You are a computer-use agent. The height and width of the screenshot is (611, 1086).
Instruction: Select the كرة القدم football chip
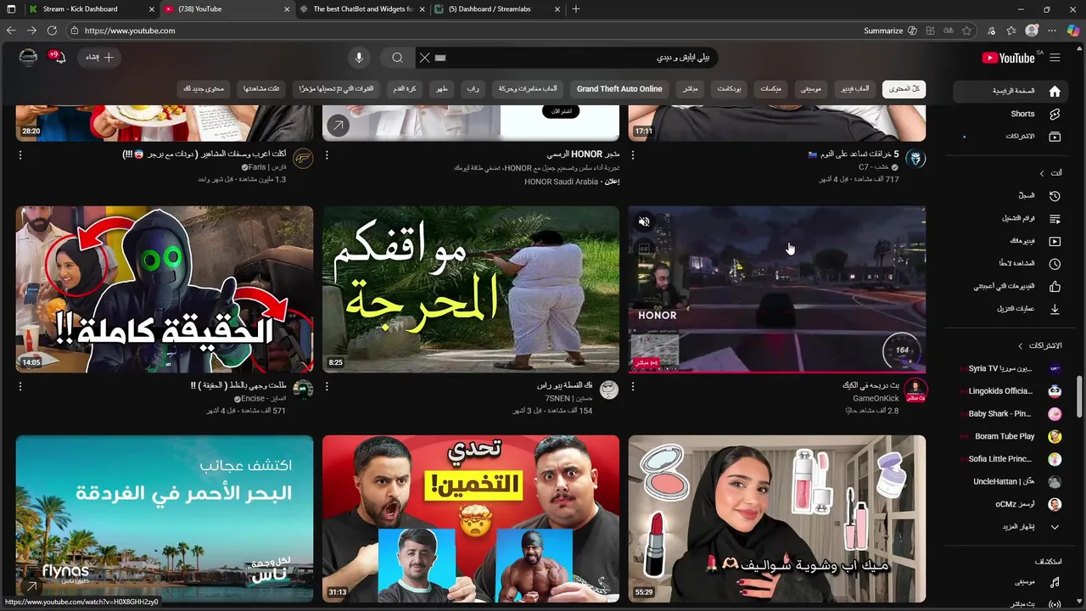[405, 88]
